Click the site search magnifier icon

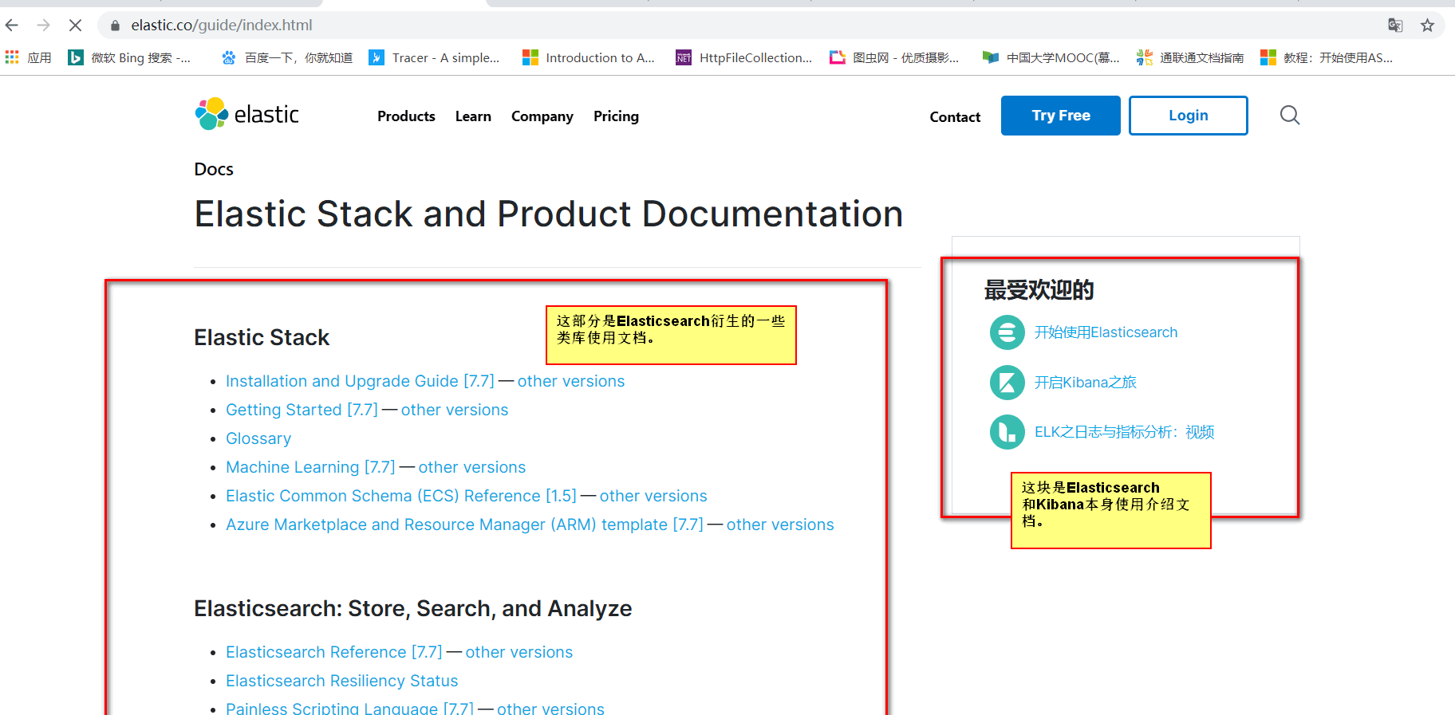click(x=1290, y=116)
